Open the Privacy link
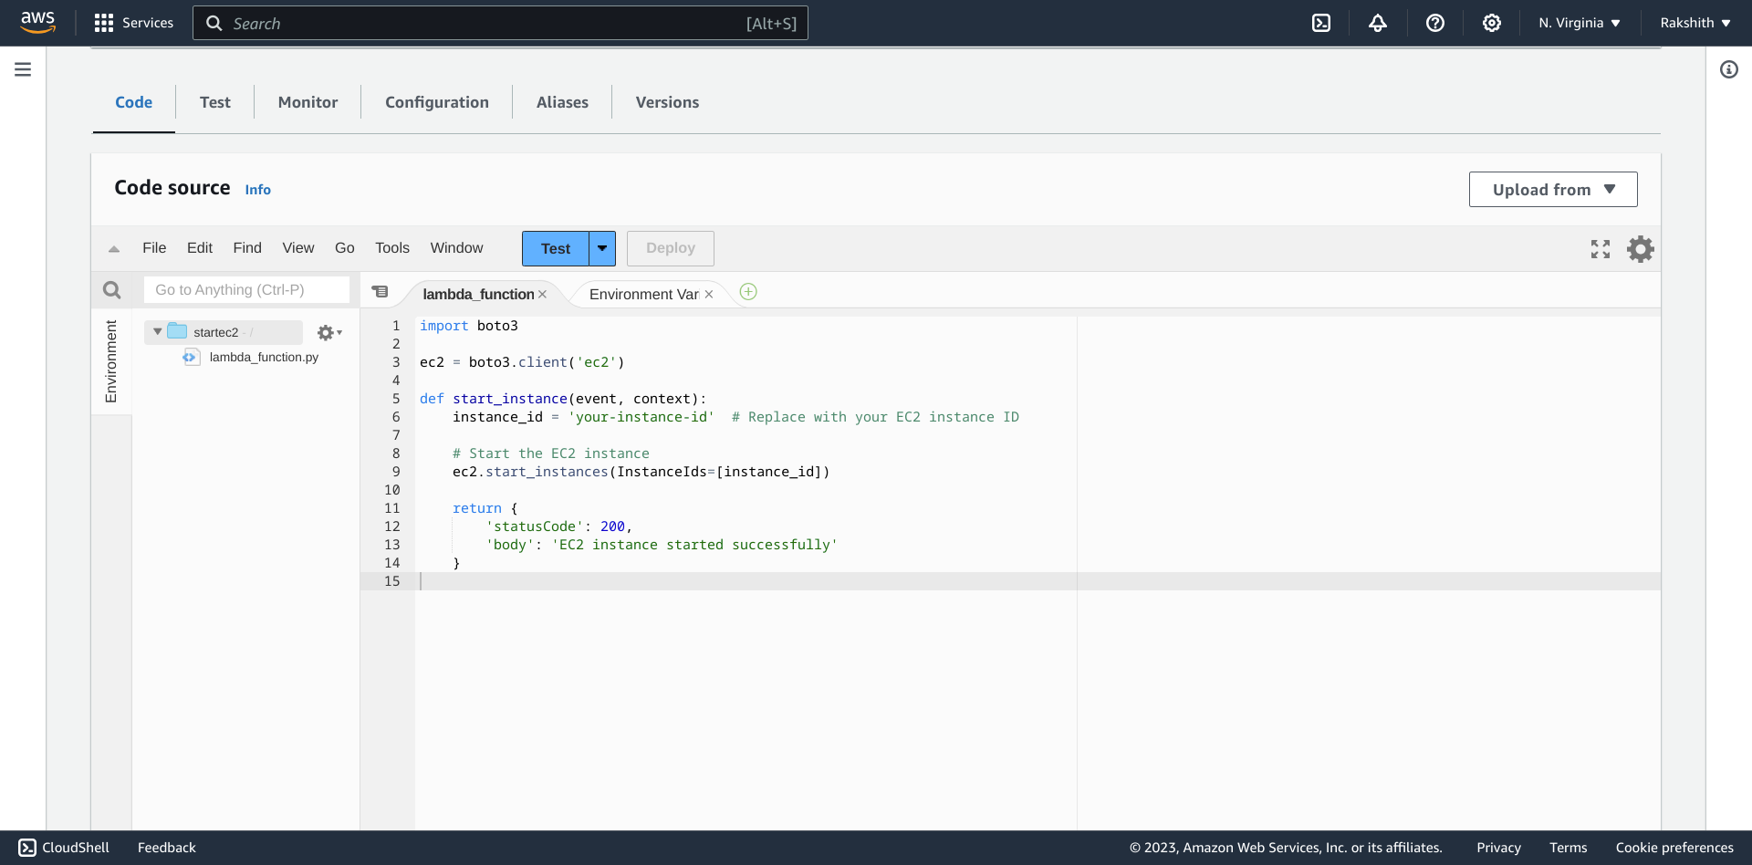The width and height of the screenshot is (1752, 865). [x=1498, y=848]
